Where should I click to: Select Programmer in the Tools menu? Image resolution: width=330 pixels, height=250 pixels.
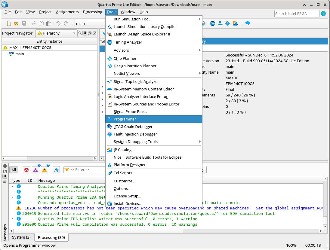pyautogui.click(x=154, y=119)
